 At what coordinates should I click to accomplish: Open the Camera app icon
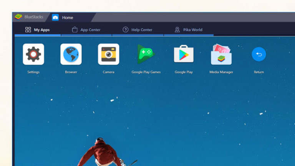click(109, 54)
